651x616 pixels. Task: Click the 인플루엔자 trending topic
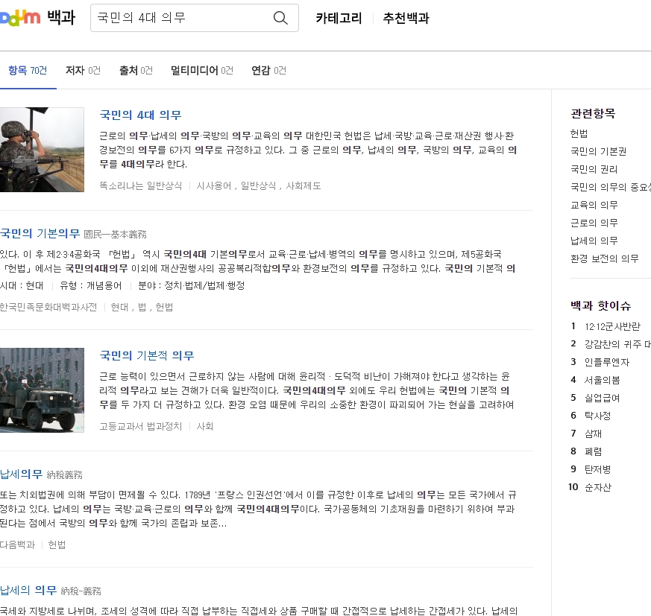tap(606, 361)
